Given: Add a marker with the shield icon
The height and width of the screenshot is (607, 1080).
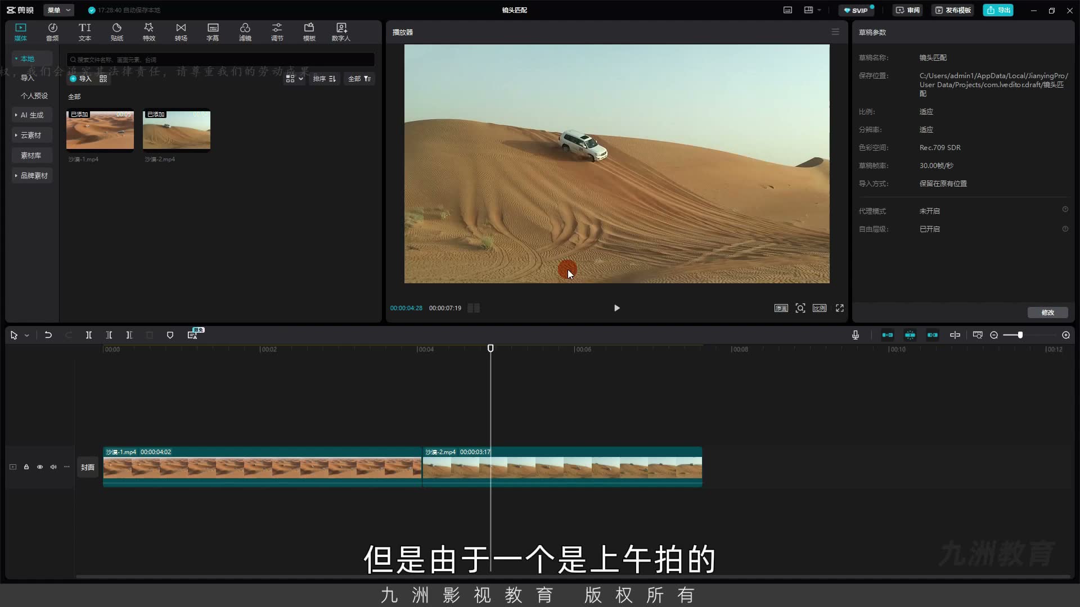Looking at the screenshot, I should pyautogui.click(x=170, y=335).
